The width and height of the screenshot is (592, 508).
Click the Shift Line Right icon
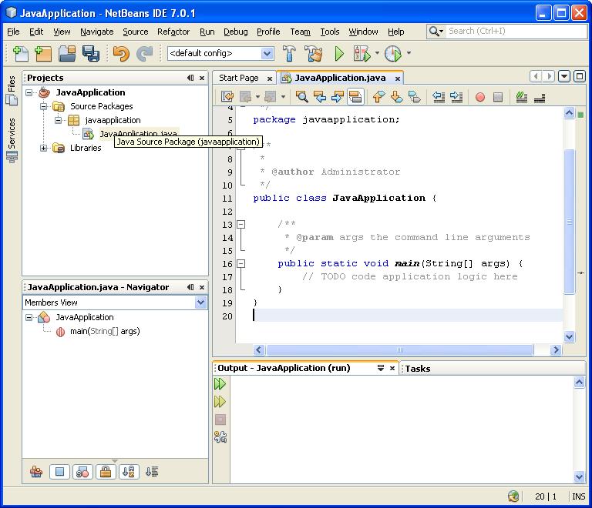coord(456,97)
